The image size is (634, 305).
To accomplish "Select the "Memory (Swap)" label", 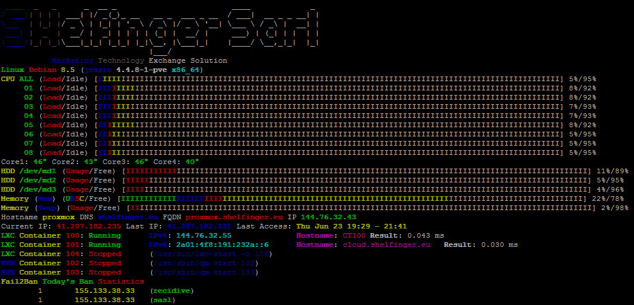I will pyautogui.click(x=31, y=208).
